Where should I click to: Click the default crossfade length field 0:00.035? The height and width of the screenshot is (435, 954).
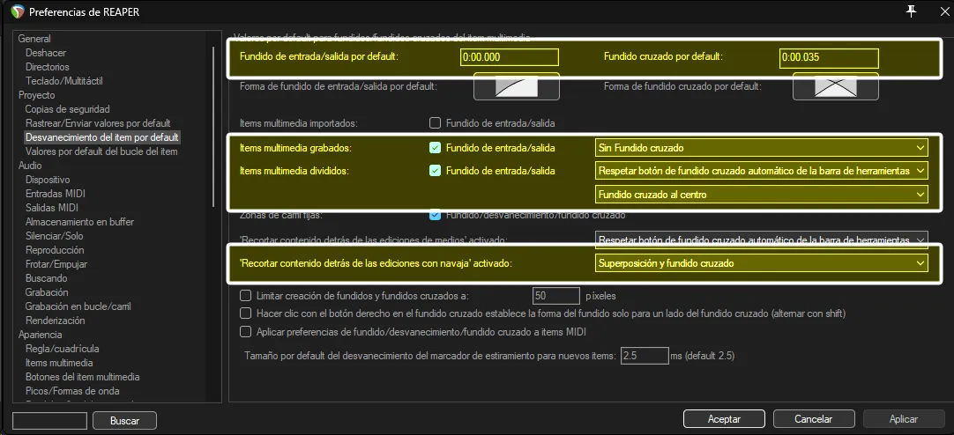(x=829, y=58)
